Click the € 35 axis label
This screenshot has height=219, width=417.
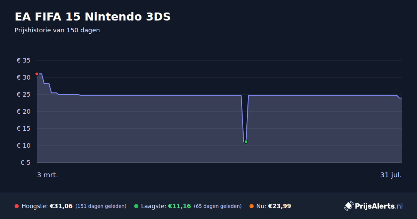tap(24, 60)
